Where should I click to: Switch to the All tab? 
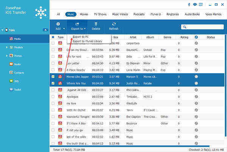tap(58, 14)
